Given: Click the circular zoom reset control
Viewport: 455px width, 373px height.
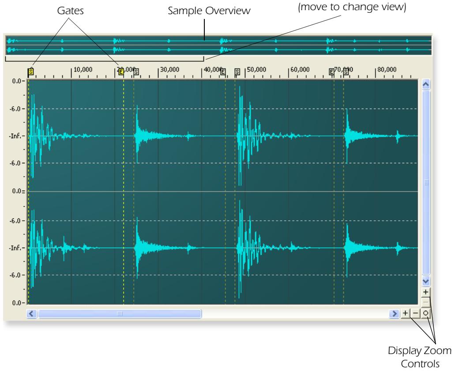Looking at the screenshot, I should pyautogui.click(x=425, y=313).
